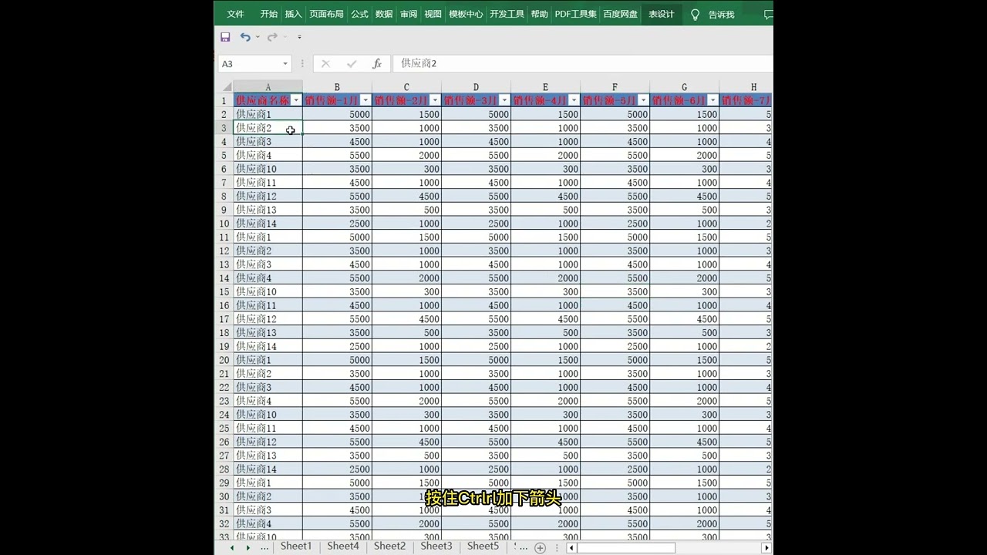
Task: Click the Redo arrow icon
Action: tap(272, 37)
